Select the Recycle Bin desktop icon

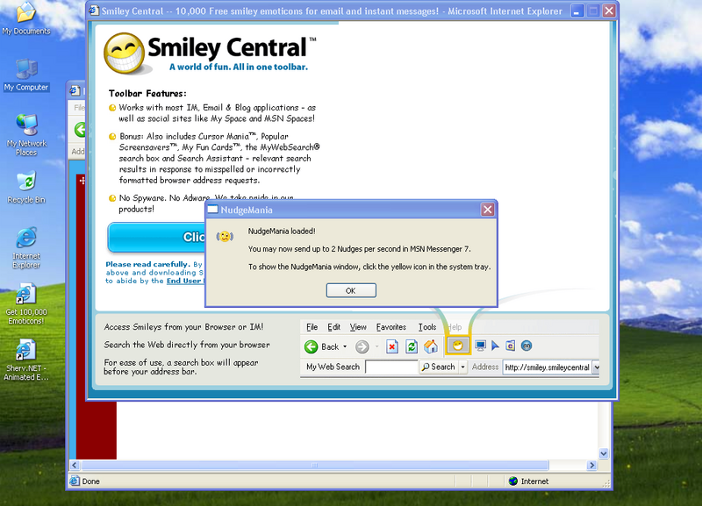click(x=26, y=188)
